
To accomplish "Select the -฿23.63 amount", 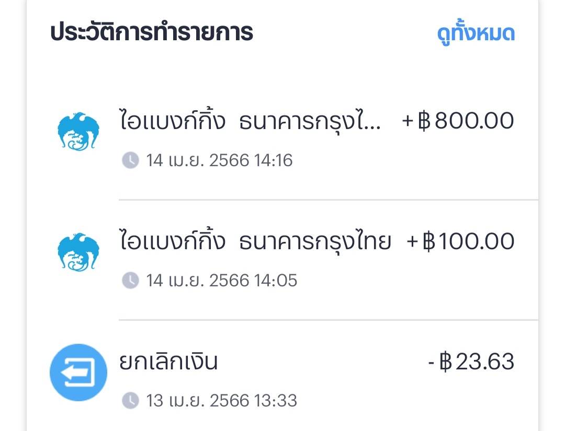I will (471, 362).
